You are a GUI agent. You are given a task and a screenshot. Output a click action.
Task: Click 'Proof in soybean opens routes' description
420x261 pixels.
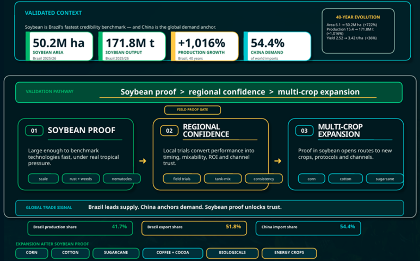pyautogui.click(x=345, y=154)
